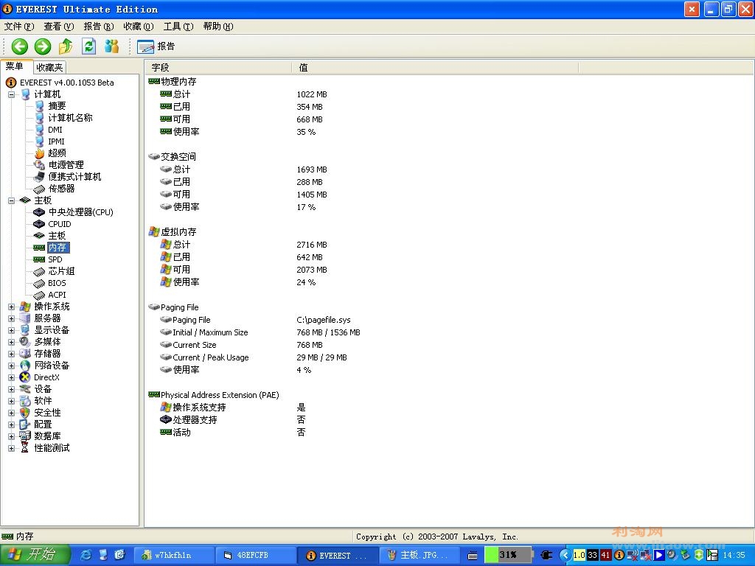Click the 设备 tree icon

[25, 389]
